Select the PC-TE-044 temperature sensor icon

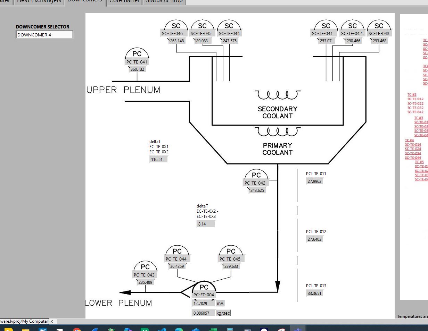pos(177,252)
